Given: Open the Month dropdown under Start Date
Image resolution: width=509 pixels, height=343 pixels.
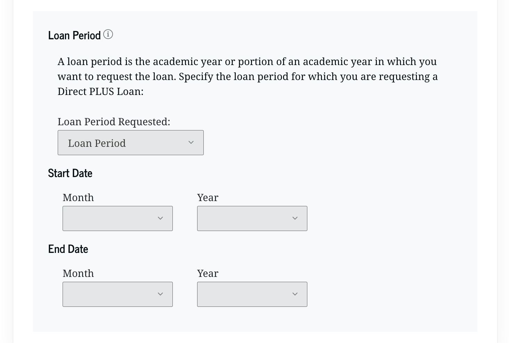Looking at the screenshot, I should 118,218.
